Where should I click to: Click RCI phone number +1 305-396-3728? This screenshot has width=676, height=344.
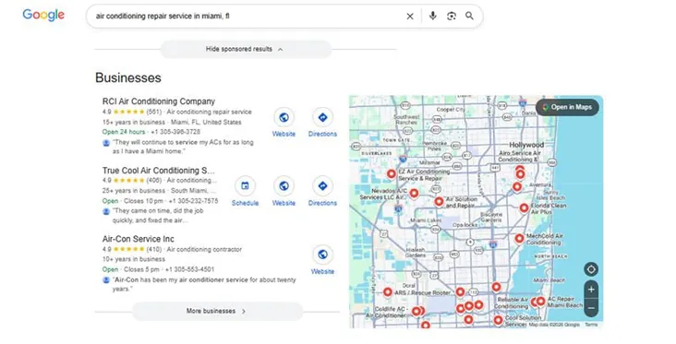(175, 132)
